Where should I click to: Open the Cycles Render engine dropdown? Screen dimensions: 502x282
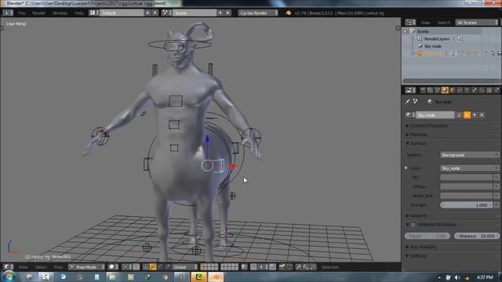pos(258,13)
